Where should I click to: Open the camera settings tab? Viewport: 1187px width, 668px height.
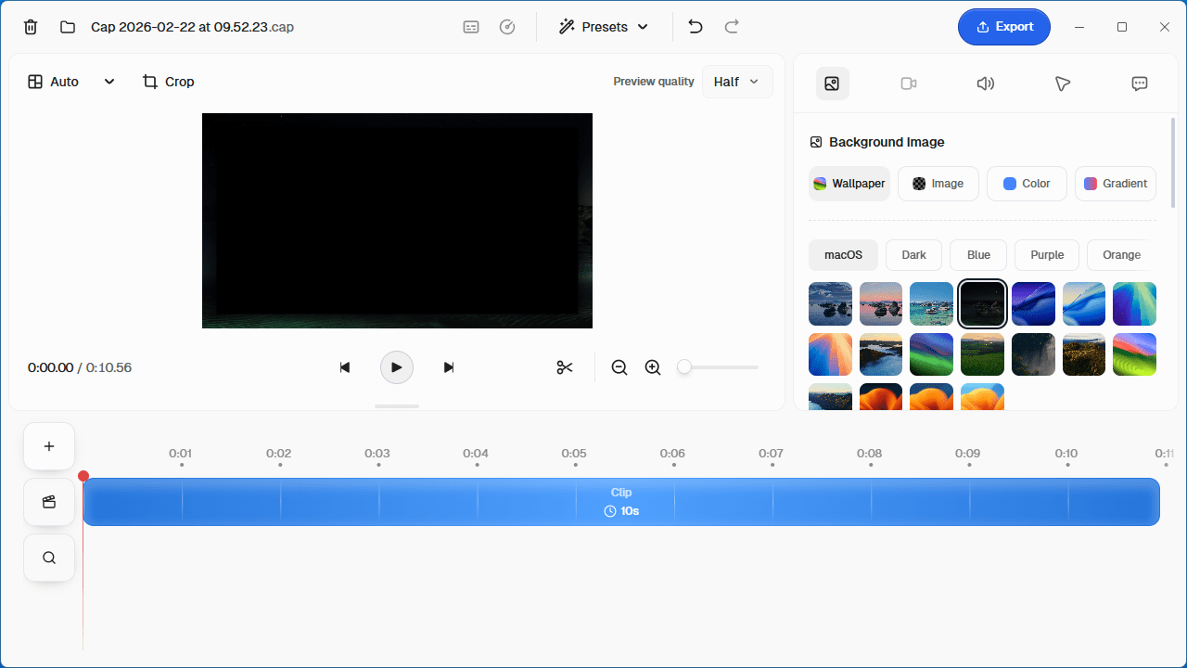coord(909,83)
